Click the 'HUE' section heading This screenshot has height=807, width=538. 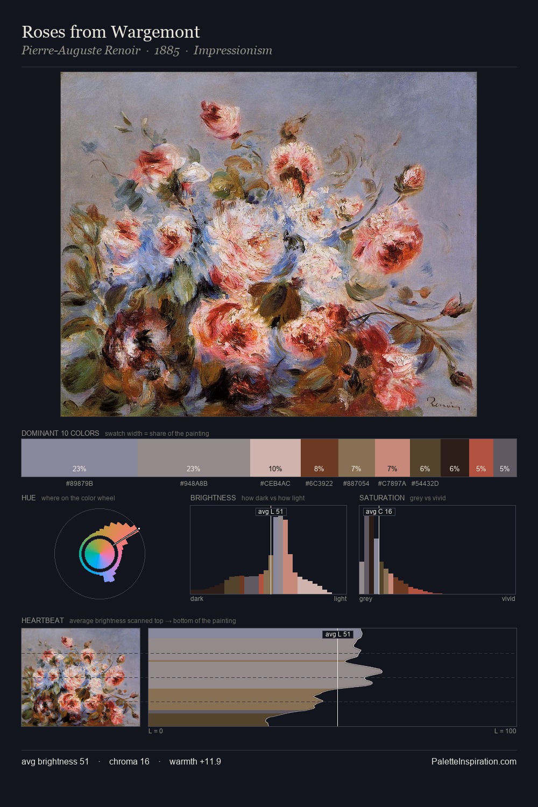(x=29, y=498)
